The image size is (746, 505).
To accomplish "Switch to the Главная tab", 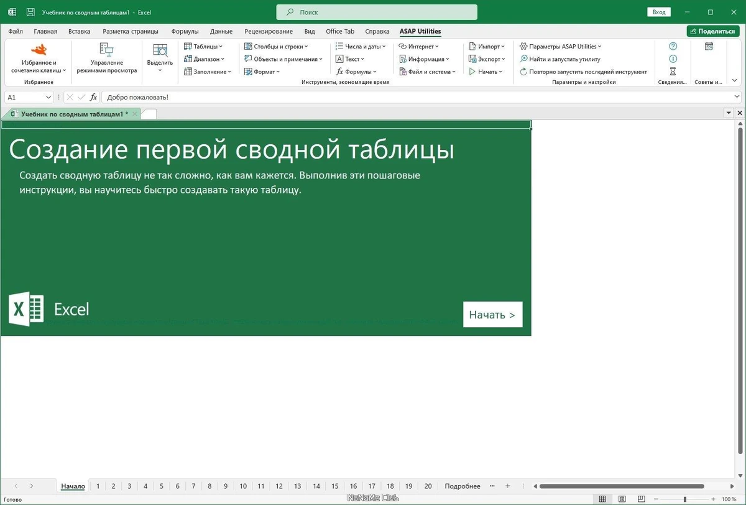I will tap(45, 31).
